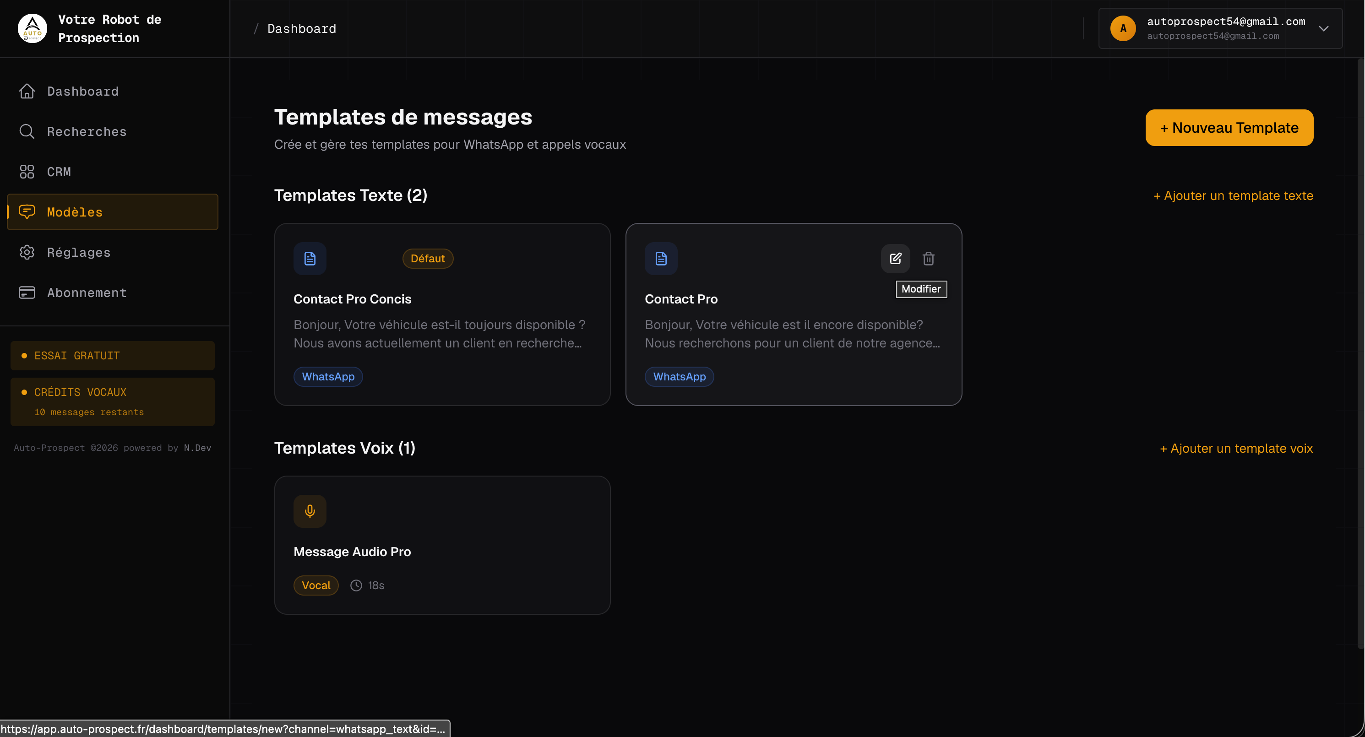Image resolution: width=1365 pixels, height=737 pixels.
Task: Click the orange account avatar A
Action: click(x=1123, y=29)
